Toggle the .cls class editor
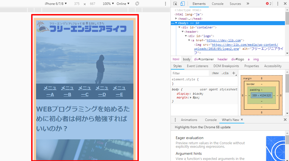The image size is (289, 161). 225,73
